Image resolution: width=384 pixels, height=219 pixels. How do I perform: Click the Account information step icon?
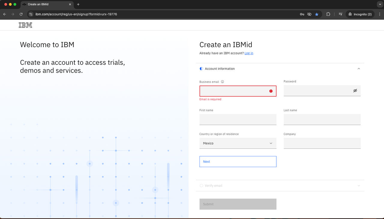pos(201,69)
